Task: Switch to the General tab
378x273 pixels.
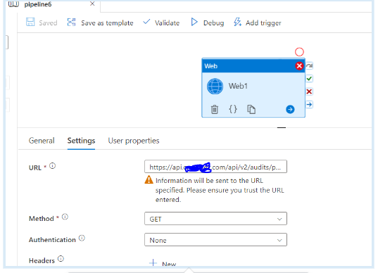Action: (x=42, y=141)
